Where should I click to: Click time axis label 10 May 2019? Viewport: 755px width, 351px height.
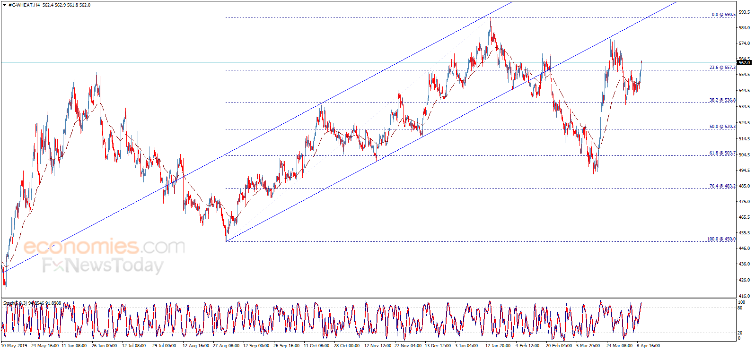[14, 346]
